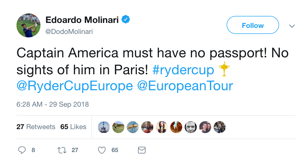Click the gold trophy emoji

(224, 69)
